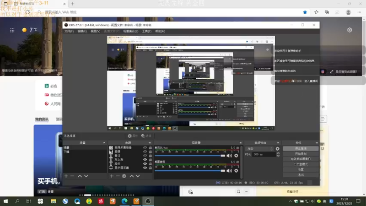
Task: Open the scene transition type dropdown
Action: click(x=259, y=148)
